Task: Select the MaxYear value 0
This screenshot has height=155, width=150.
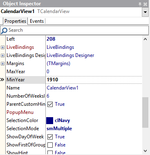Action: pos(48,72)
